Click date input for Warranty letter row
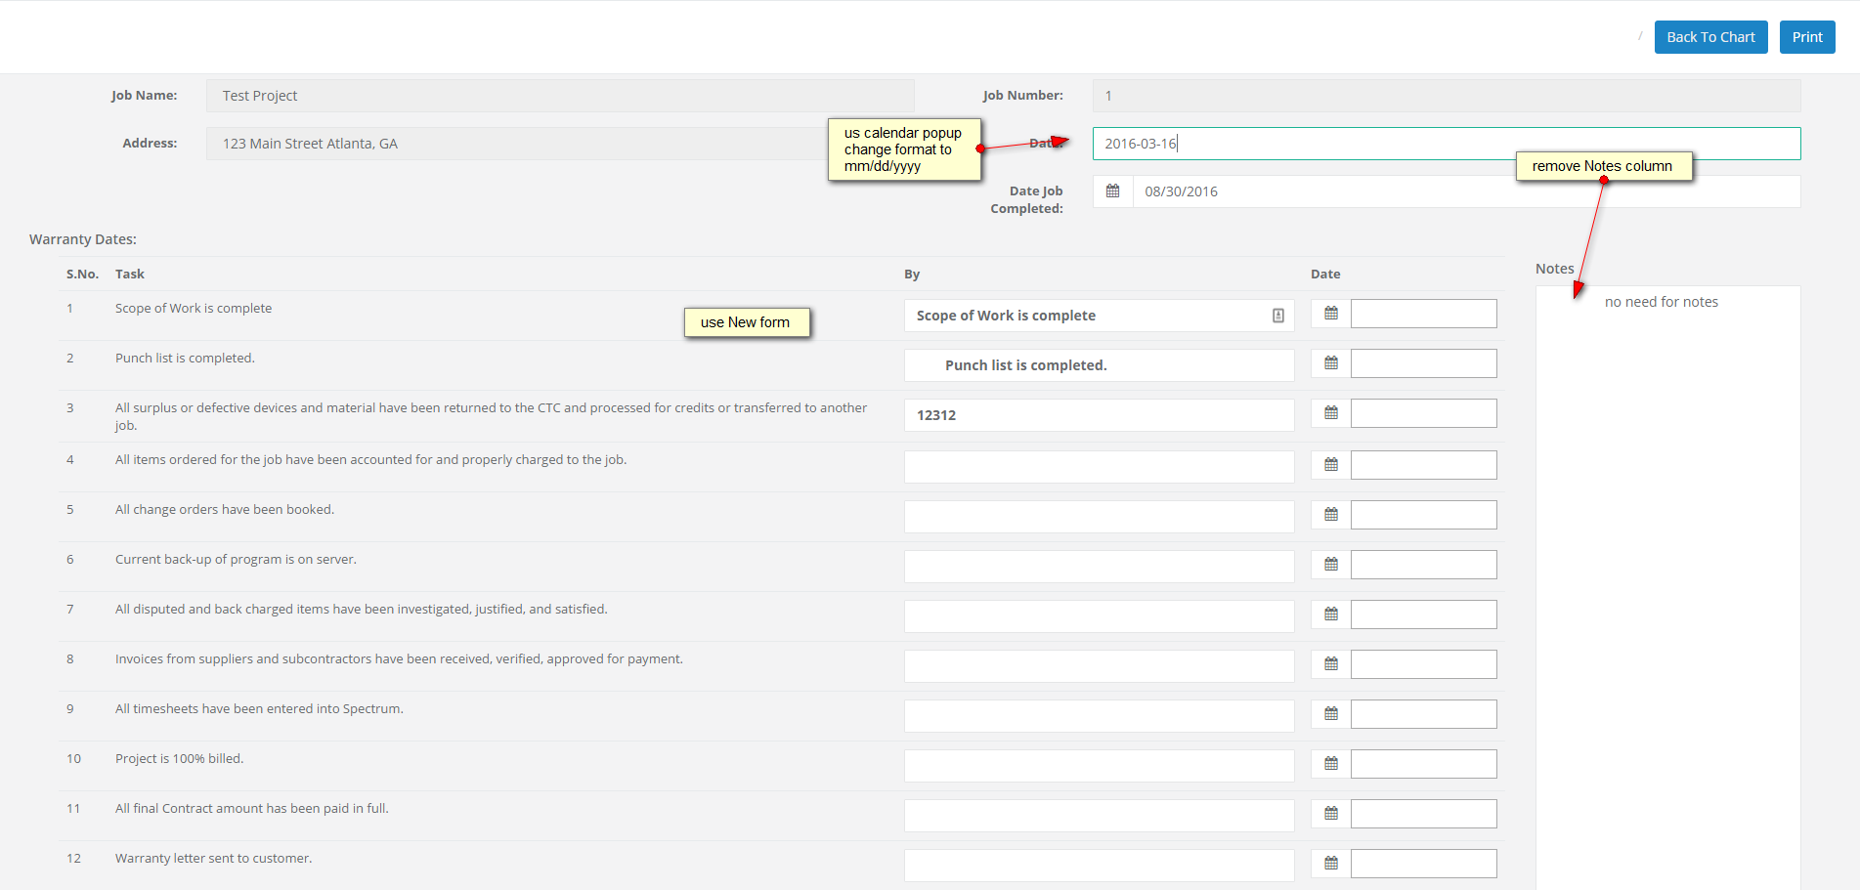The image size is (1860, 890). [1423, 864]
